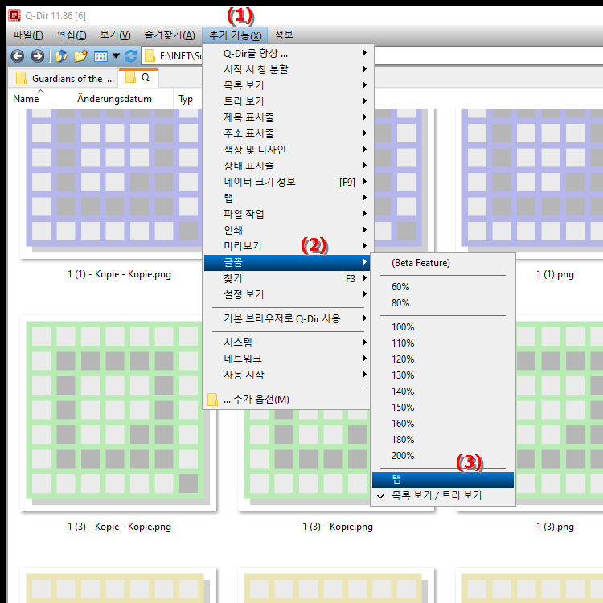This screenshot has width=603, height=603.
Task: Click the Q-Dir application icon in title bar
Action: pos(14,16)
